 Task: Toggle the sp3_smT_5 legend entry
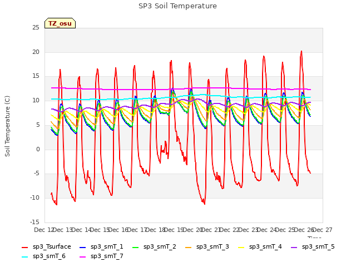coord(313,247)
